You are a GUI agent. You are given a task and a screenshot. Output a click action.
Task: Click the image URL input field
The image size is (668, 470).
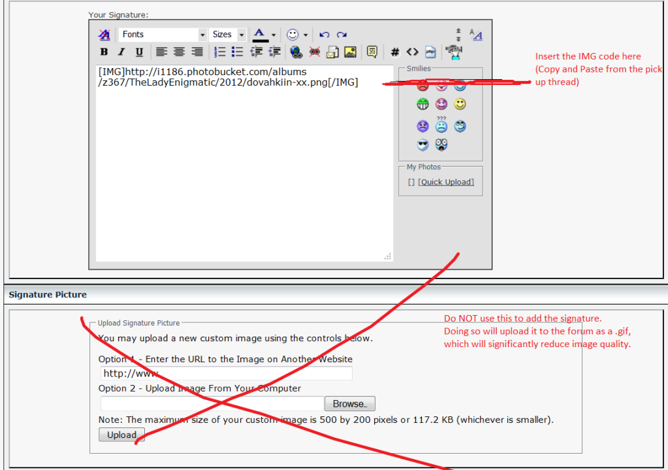[226, 373]
